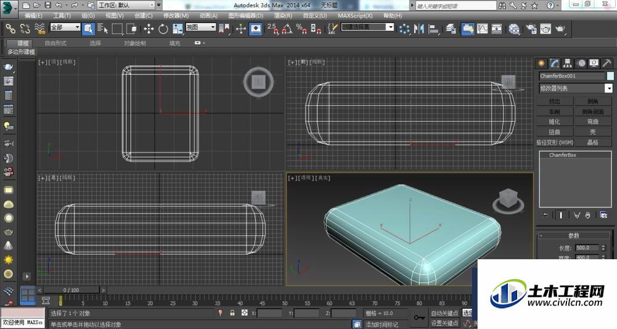Collapse the 参数 rollout
The height and width of the screenshot is (329, 617).
click(x=574, y=235)
